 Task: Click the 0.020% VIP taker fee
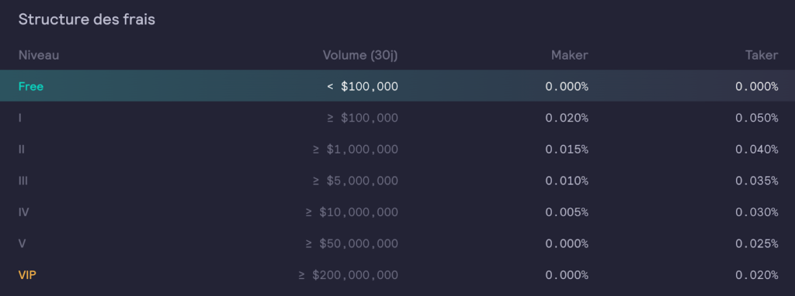[x=756, y=275]
